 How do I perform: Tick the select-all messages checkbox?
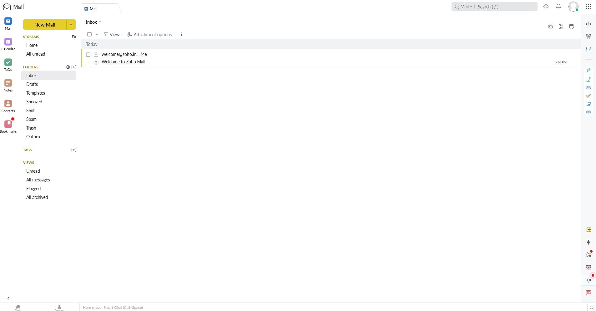click(89, 34)
